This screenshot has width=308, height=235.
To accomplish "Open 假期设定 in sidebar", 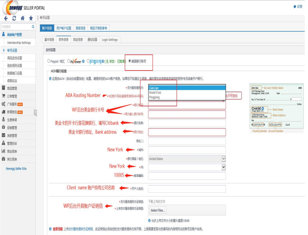I will click(x=12, y=81).
